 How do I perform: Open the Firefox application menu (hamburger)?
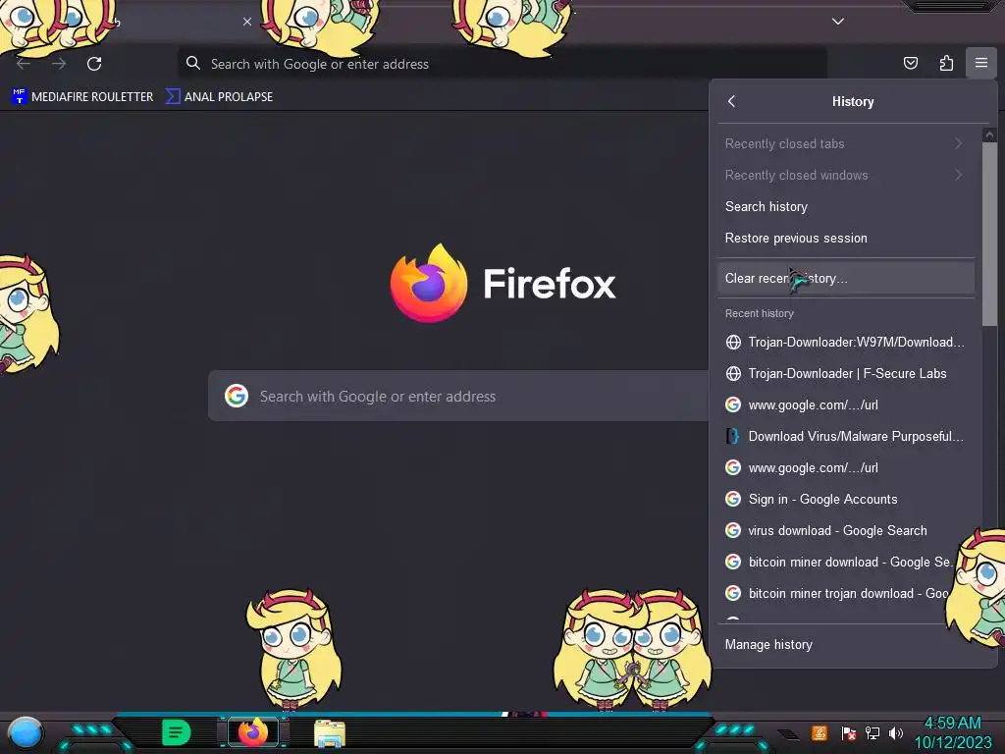pyautogui.click(x=980, y=63)
